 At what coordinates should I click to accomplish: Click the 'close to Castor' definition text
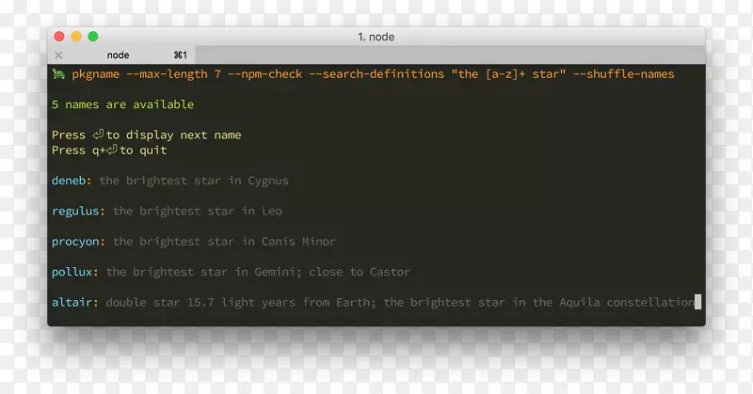pos(360,272)
